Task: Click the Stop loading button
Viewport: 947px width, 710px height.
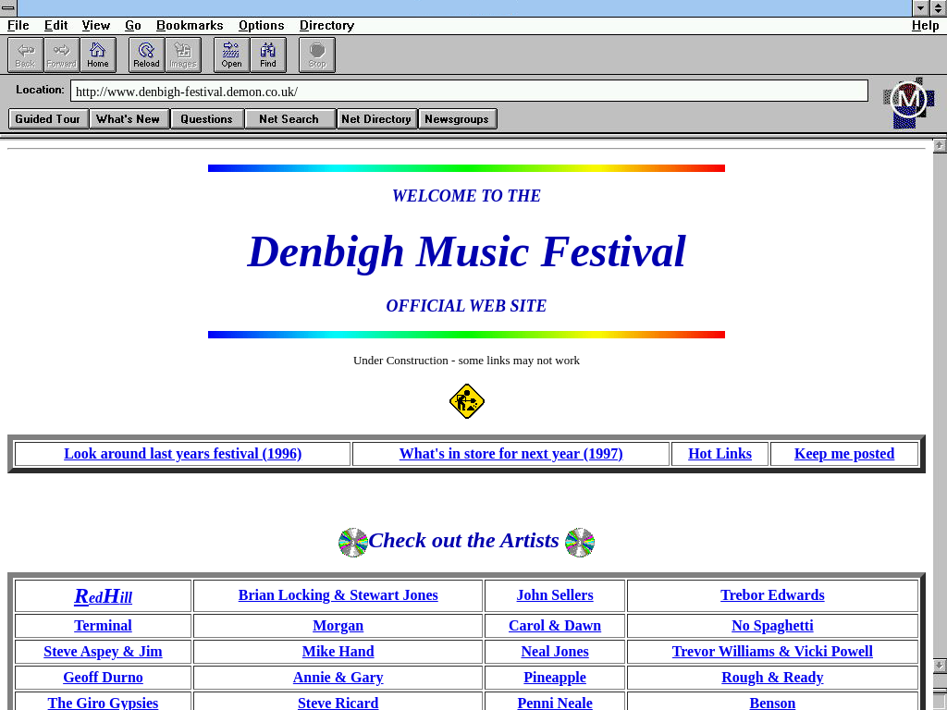Action: coord(317,55)
